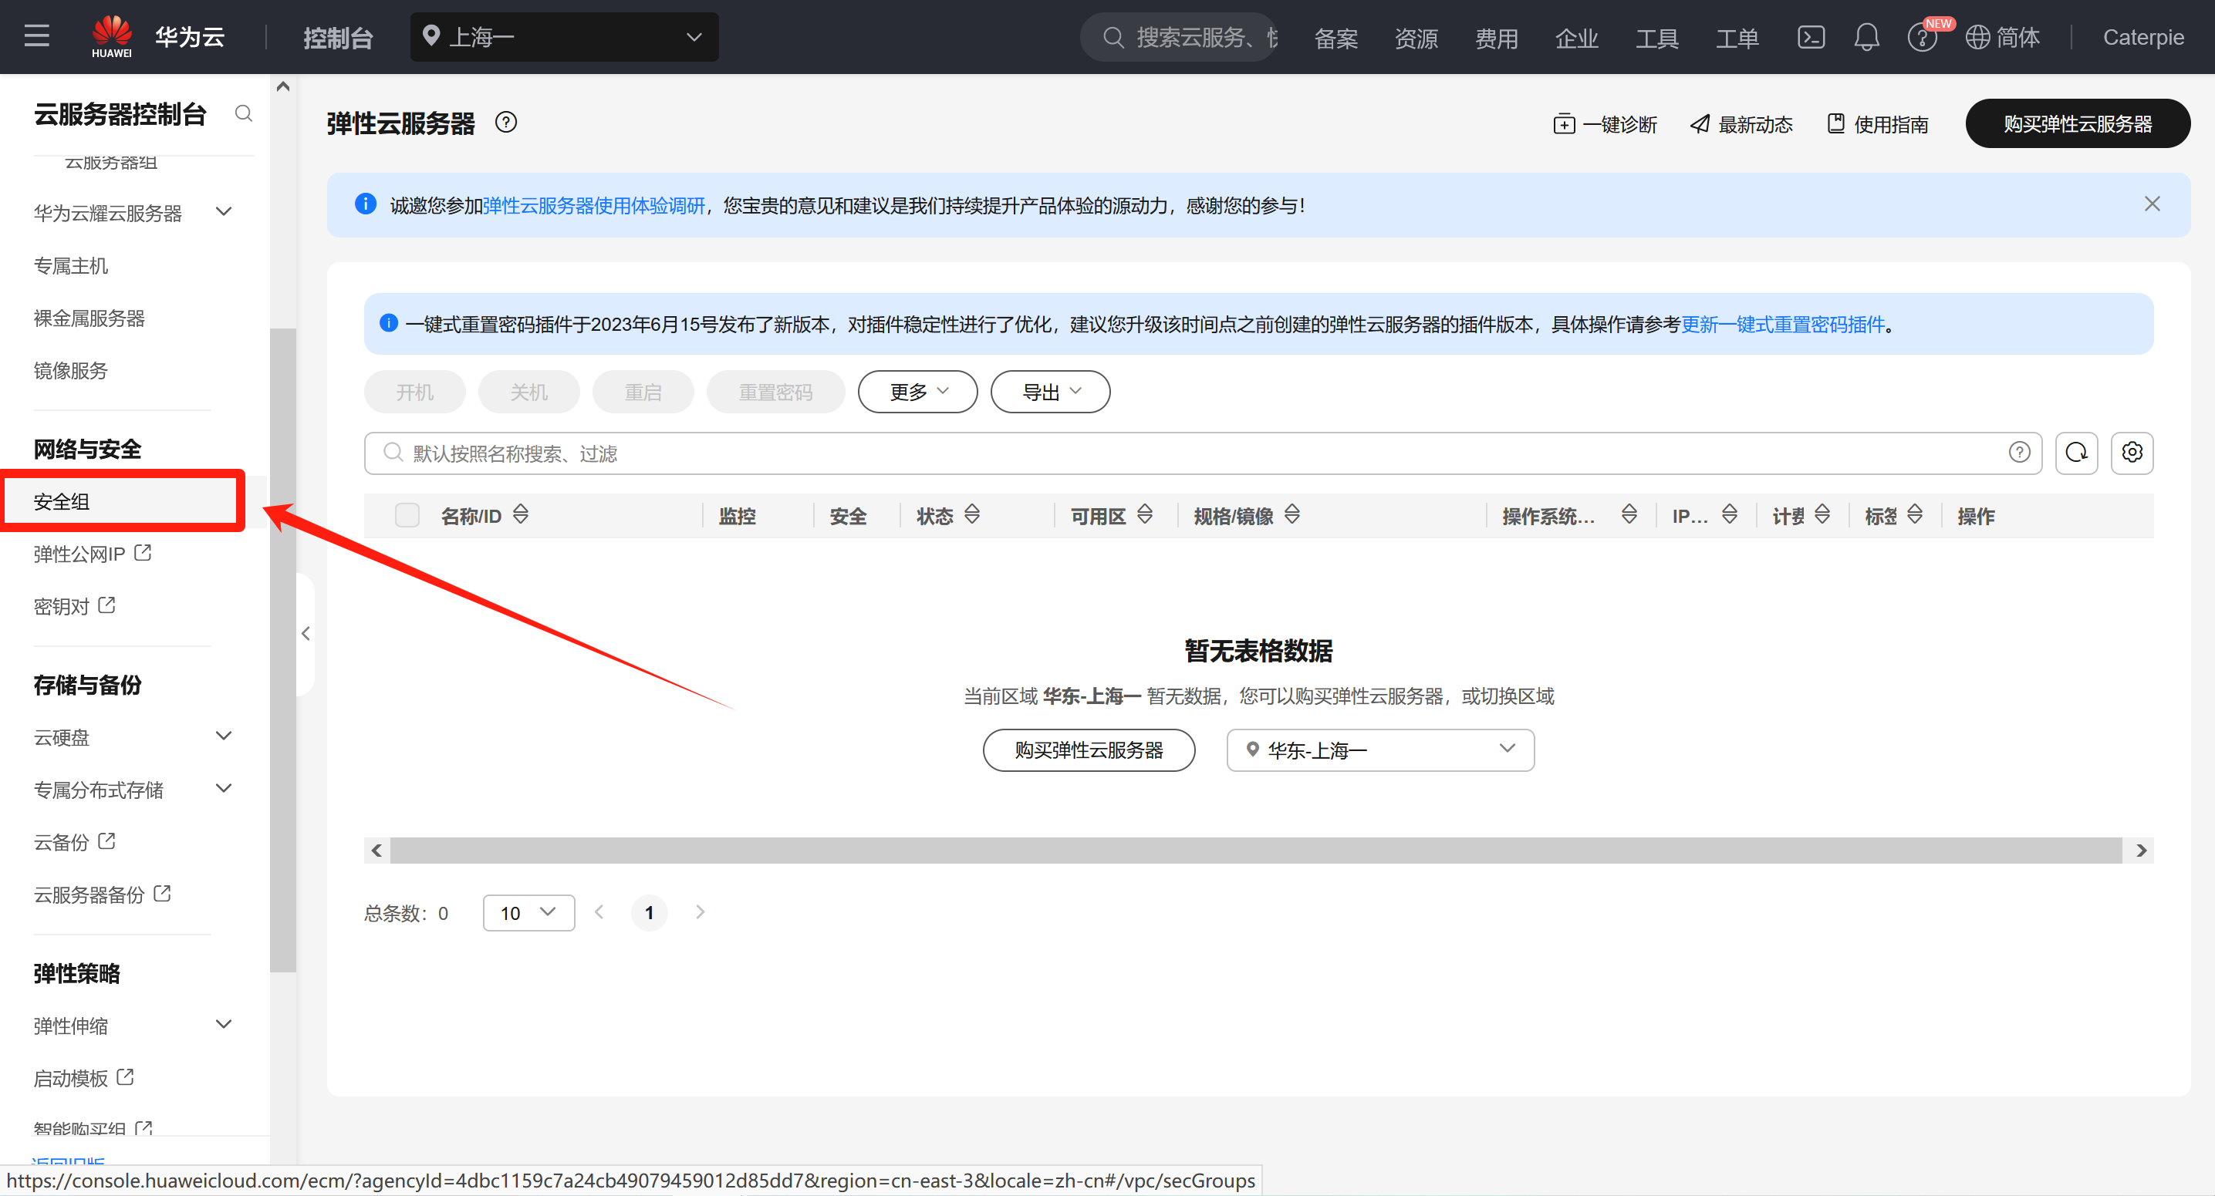The image size is (2215, 1196).
Task: Sort by IP column
Action: pyautogui.click(x=1729, y=514)
